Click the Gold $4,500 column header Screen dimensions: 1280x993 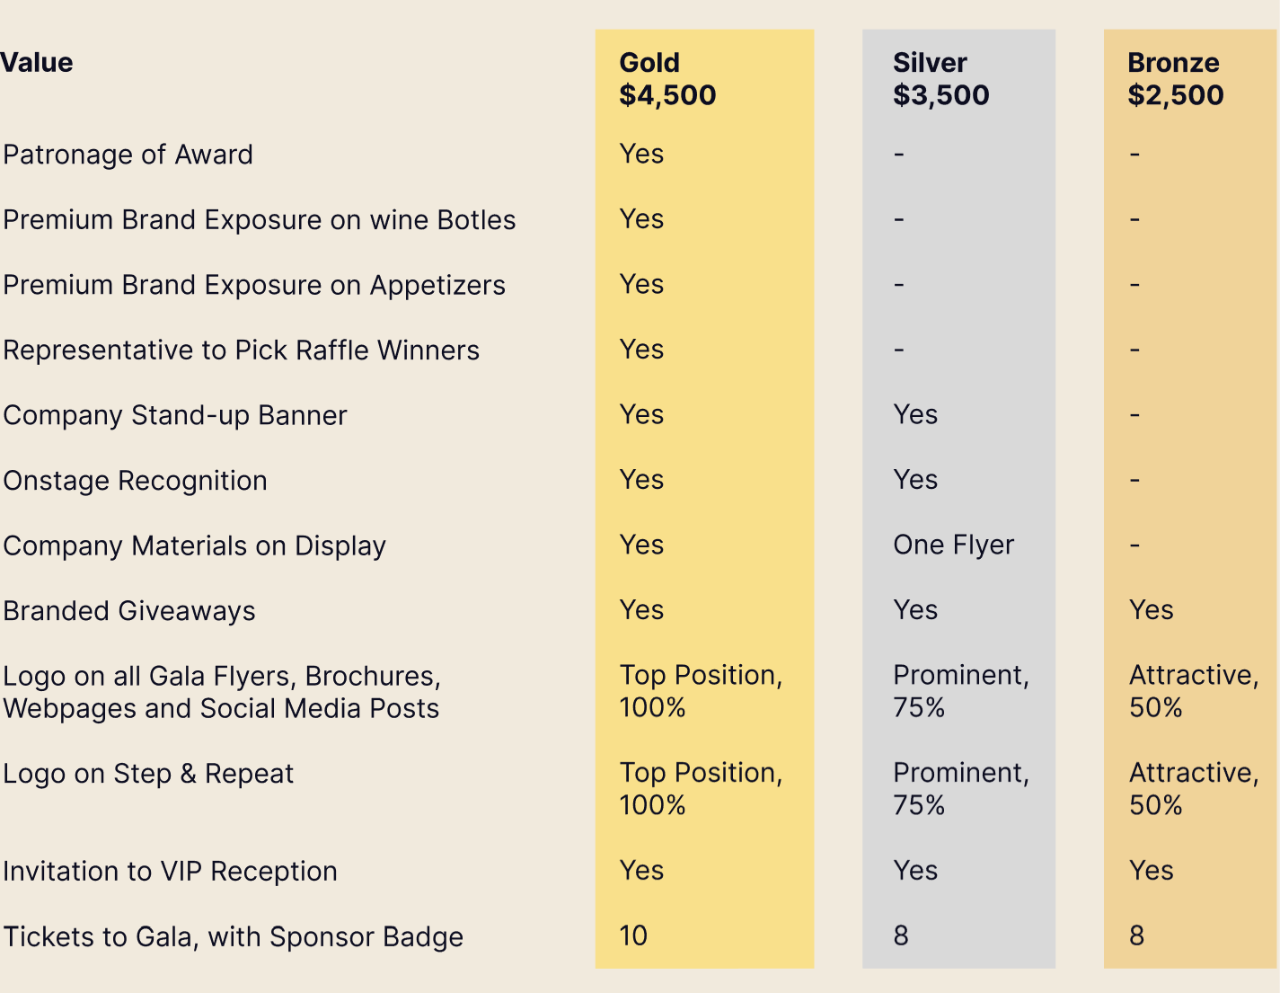click(x=667, y=79)
